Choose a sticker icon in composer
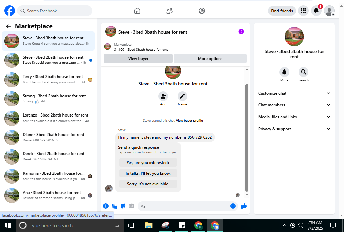Image resolution: width=344 pixels, height=232 pixels. tap(123, 206)
